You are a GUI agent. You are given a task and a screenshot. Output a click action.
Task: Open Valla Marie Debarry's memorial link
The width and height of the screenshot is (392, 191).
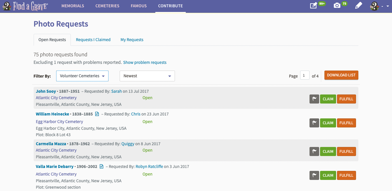coord(55,167)
